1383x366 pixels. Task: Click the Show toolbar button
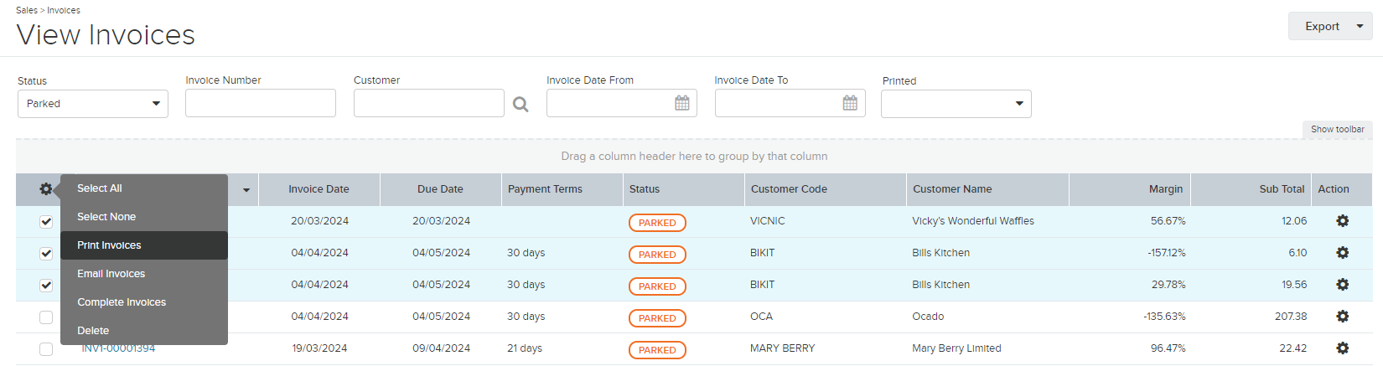click(1337, 129)
